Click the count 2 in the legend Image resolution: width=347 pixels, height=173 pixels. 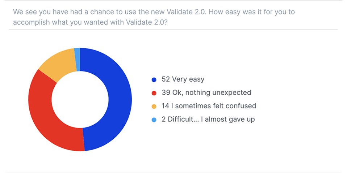click(164, 120)
